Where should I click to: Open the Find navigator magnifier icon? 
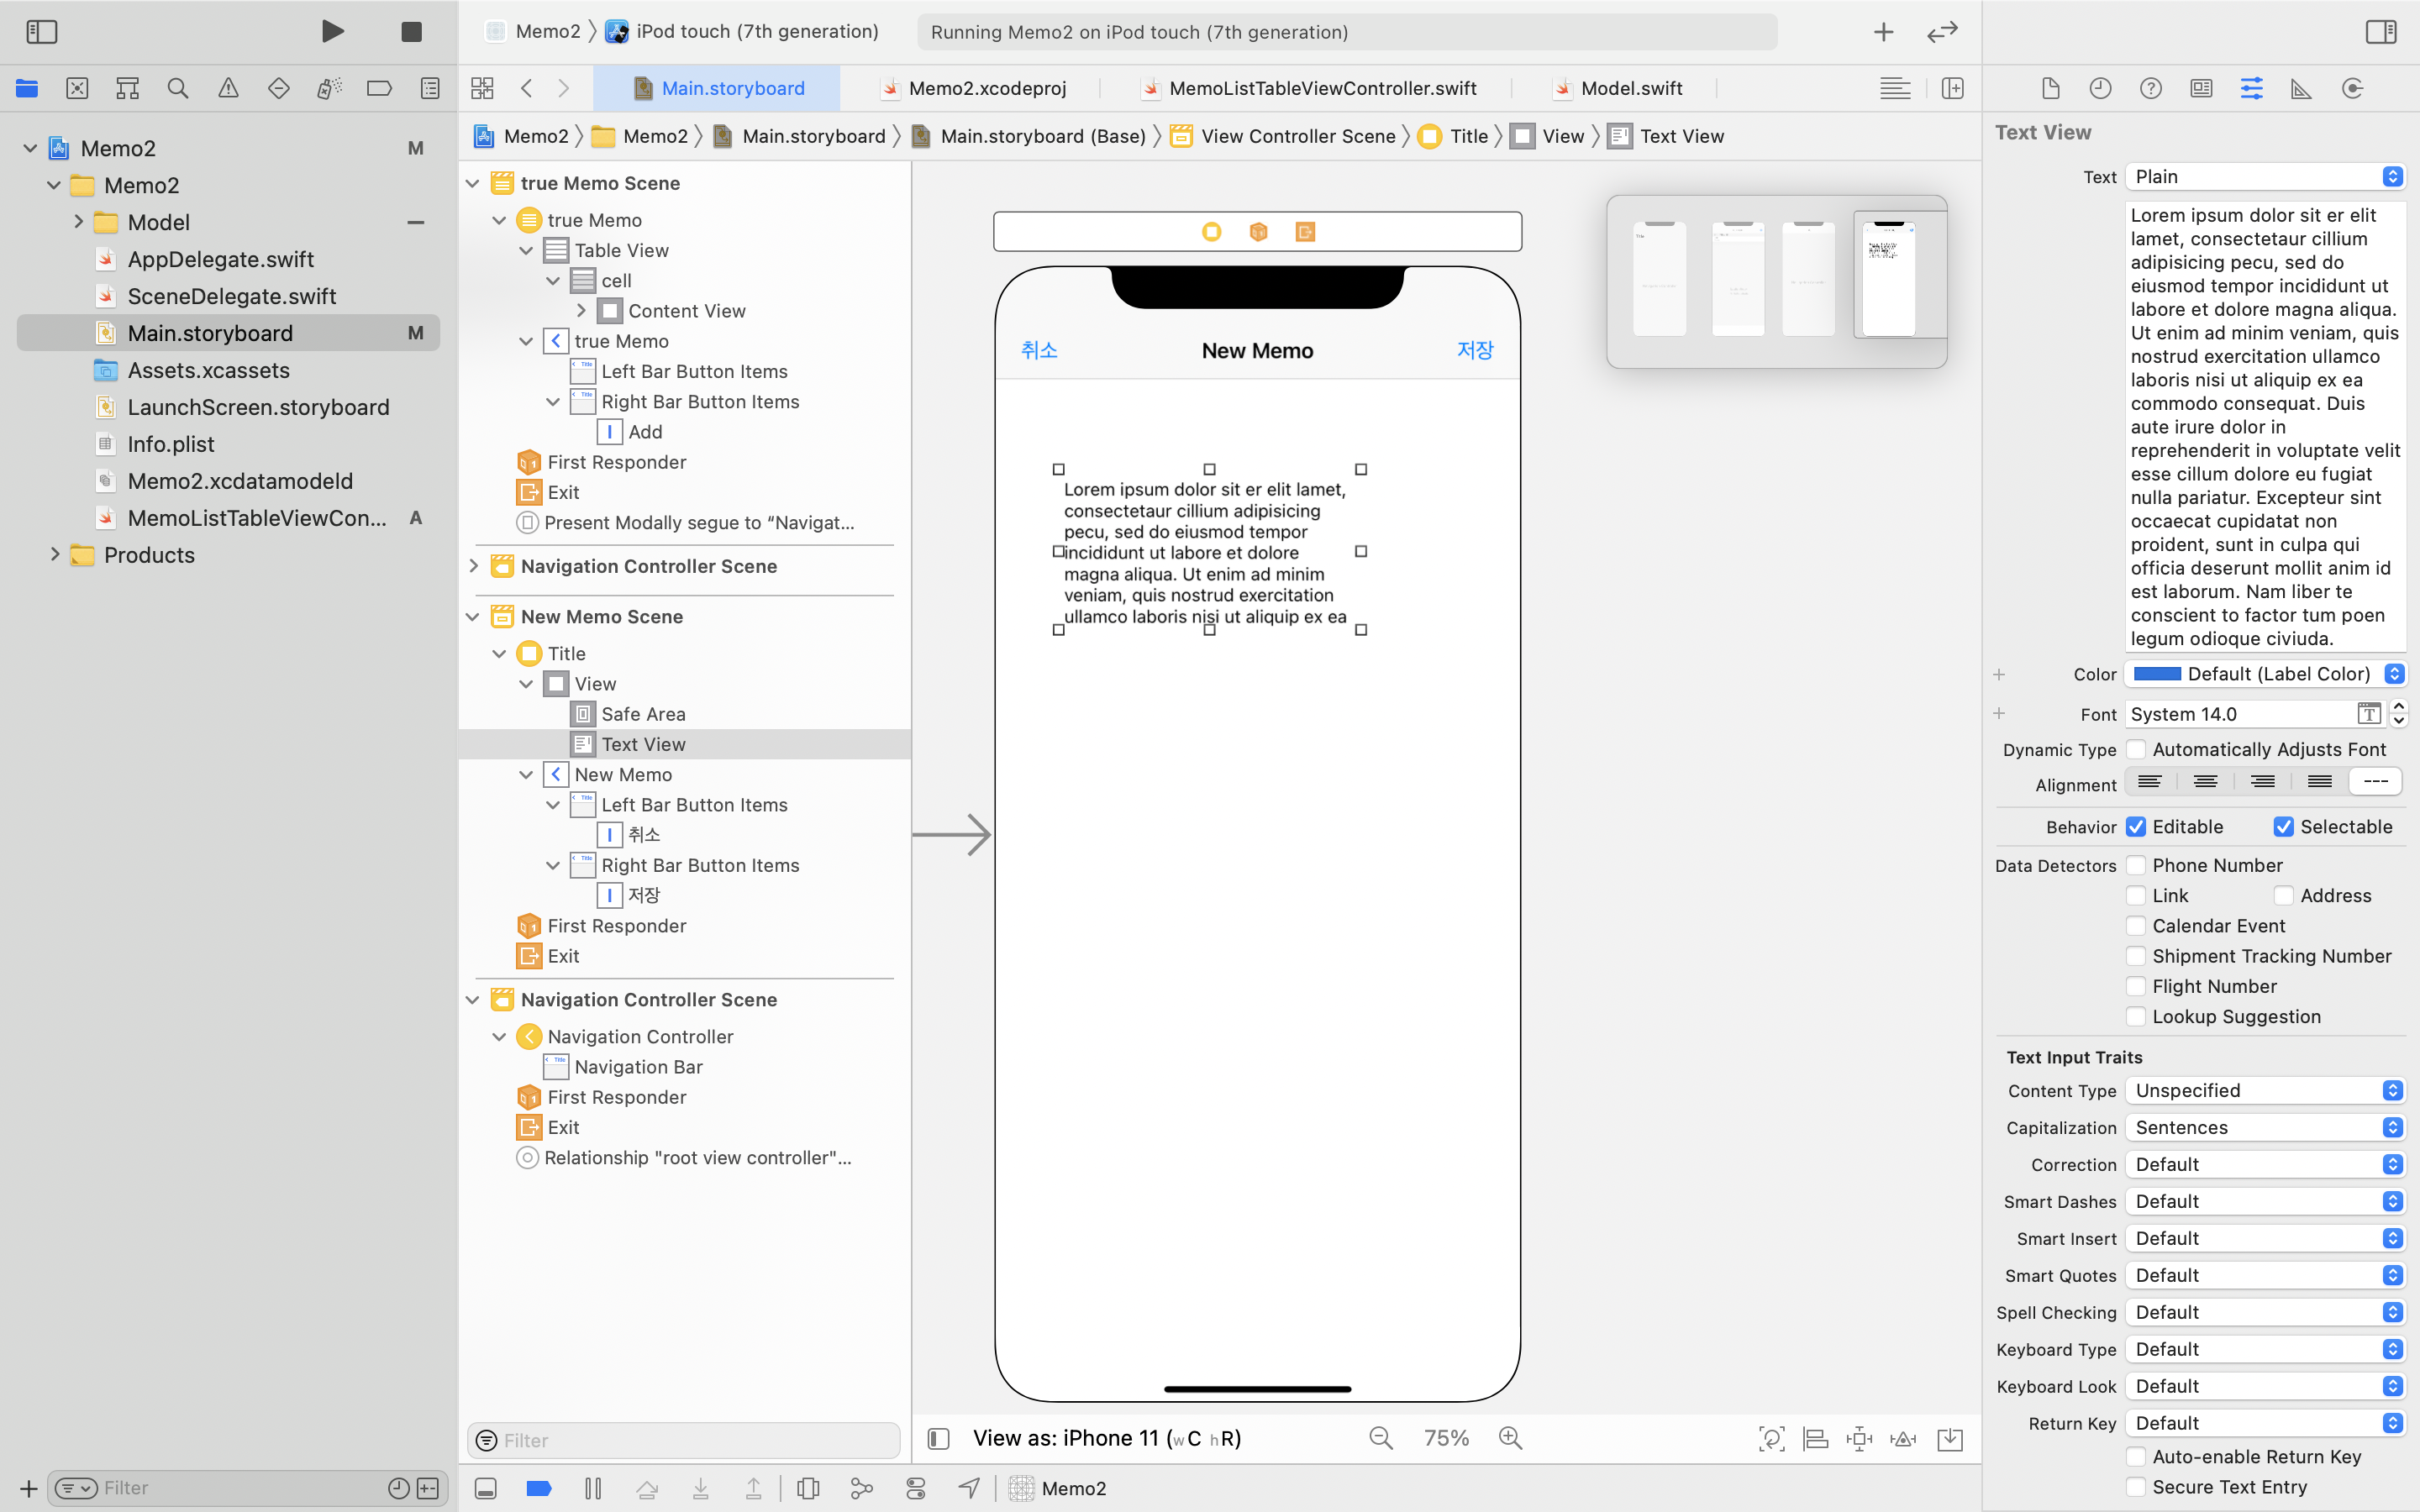pos(178,88)
